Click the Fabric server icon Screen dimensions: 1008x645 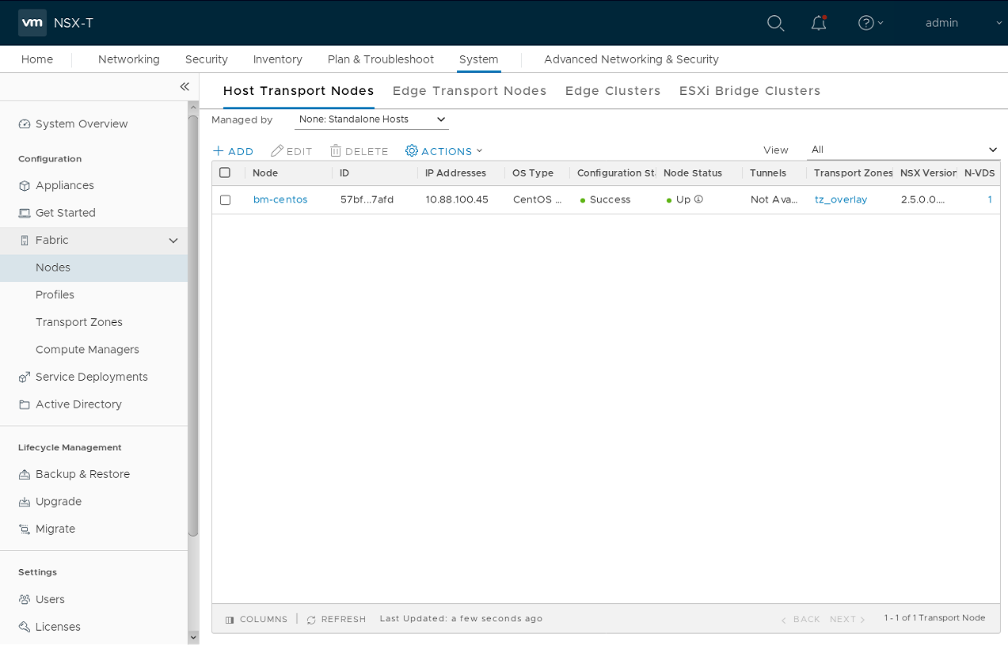pos(25,241)
